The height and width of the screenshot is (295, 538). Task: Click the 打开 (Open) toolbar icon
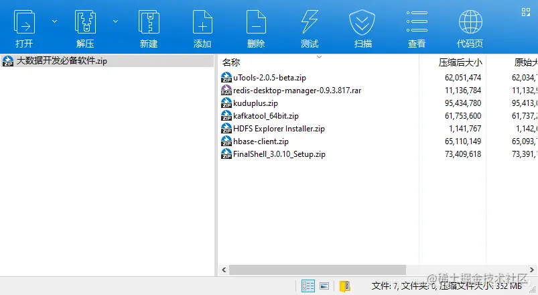point(24,22)
